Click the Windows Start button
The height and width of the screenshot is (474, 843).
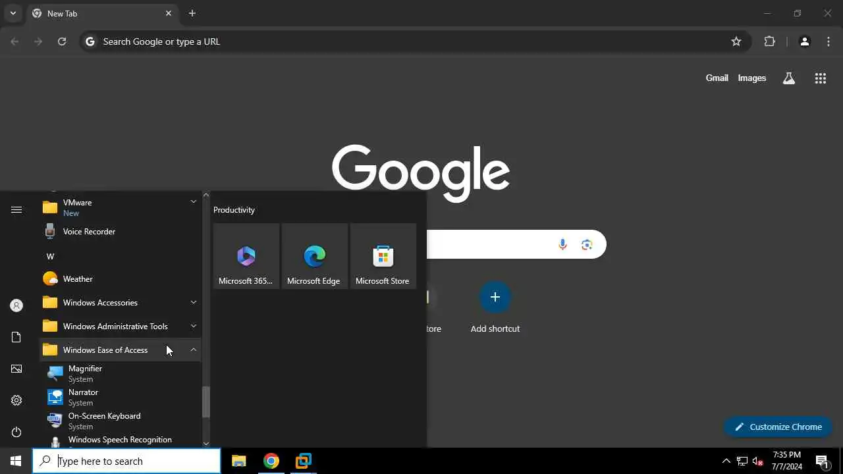(x=16, y=461)
